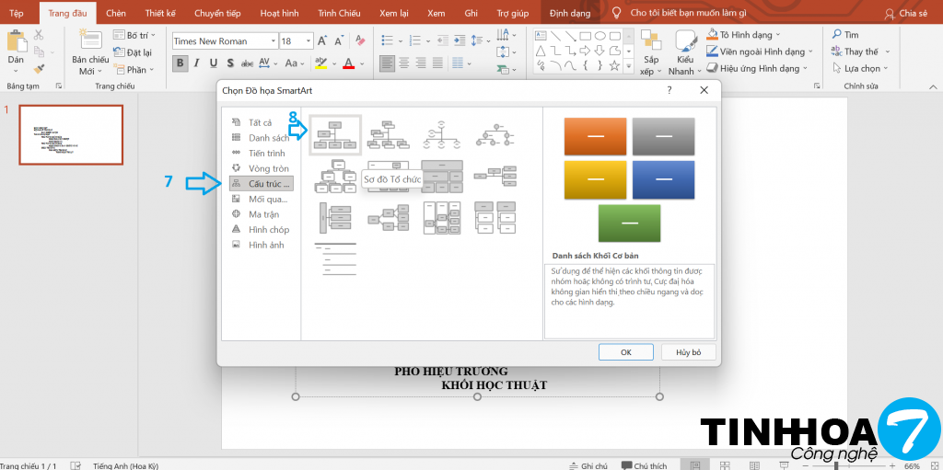Switch to the Thiết kế tab
943x470 pixels.
pyautogui.click(x=158, y=14)
